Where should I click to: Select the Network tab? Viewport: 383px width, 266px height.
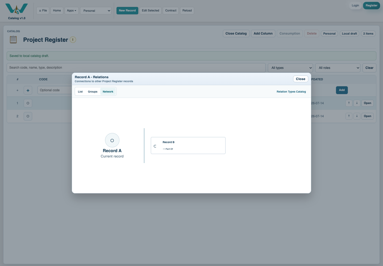pos(108,92)
